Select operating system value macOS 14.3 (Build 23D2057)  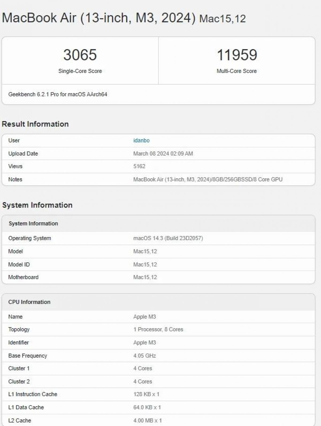[168, 238]
